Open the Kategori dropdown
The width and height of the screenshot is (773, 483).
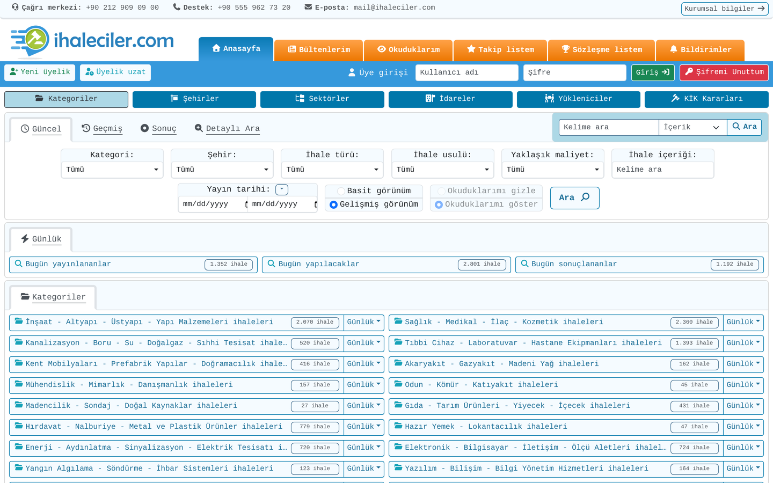112,170
